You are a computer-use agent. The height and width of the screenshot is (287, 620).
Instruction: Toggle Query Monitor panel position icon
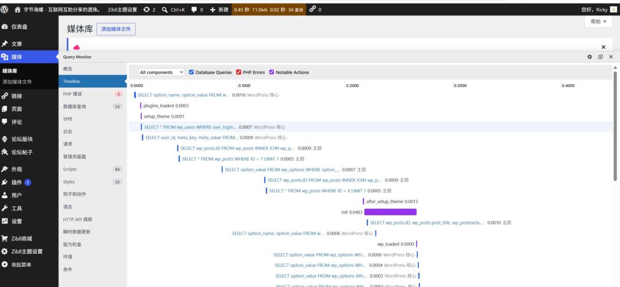[x=600, y=57]
